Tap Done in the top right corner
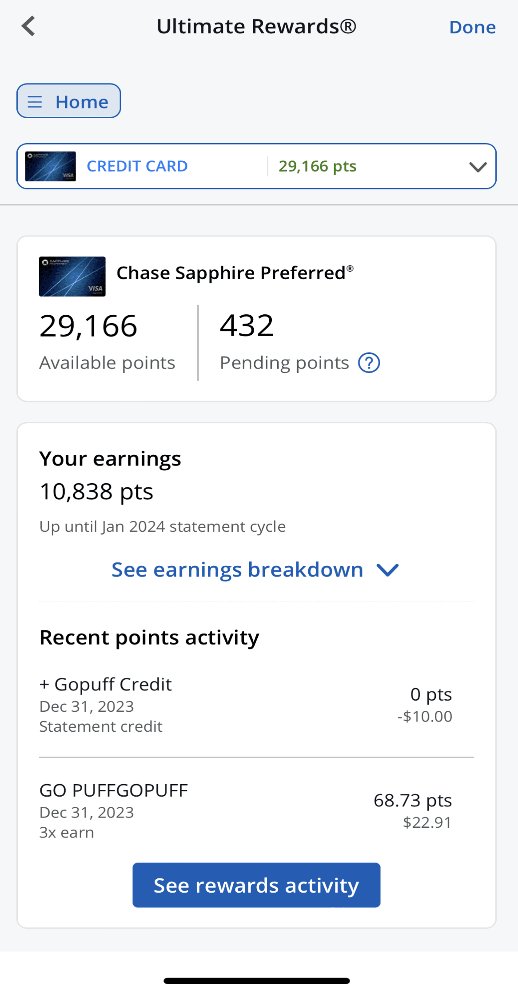This screenshot has height=994, width=518. point(472,27)
